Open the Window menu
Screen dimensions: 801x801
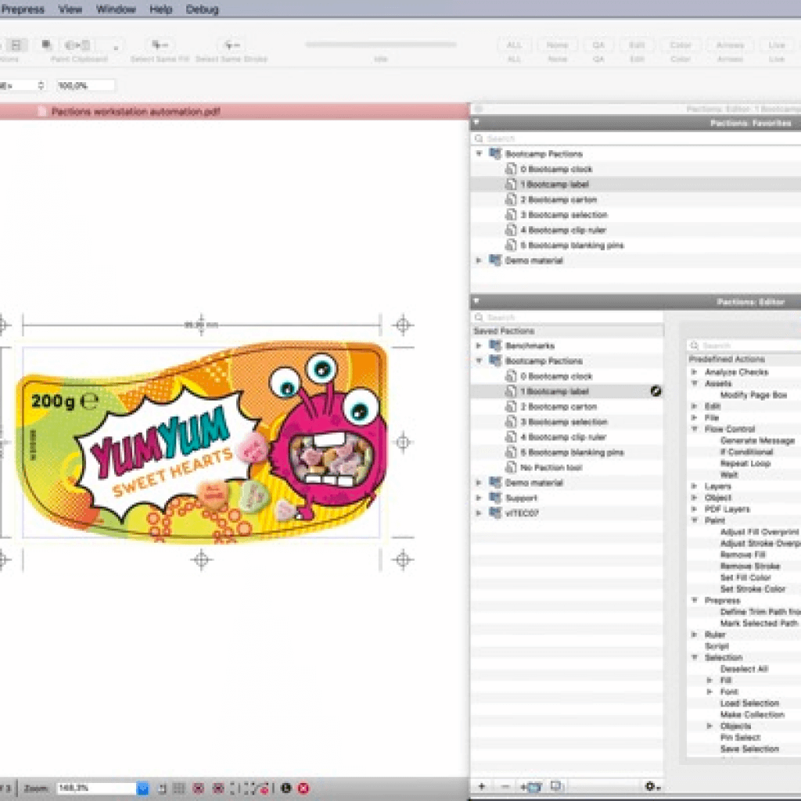pyautogui.click(x=115, y=9)
